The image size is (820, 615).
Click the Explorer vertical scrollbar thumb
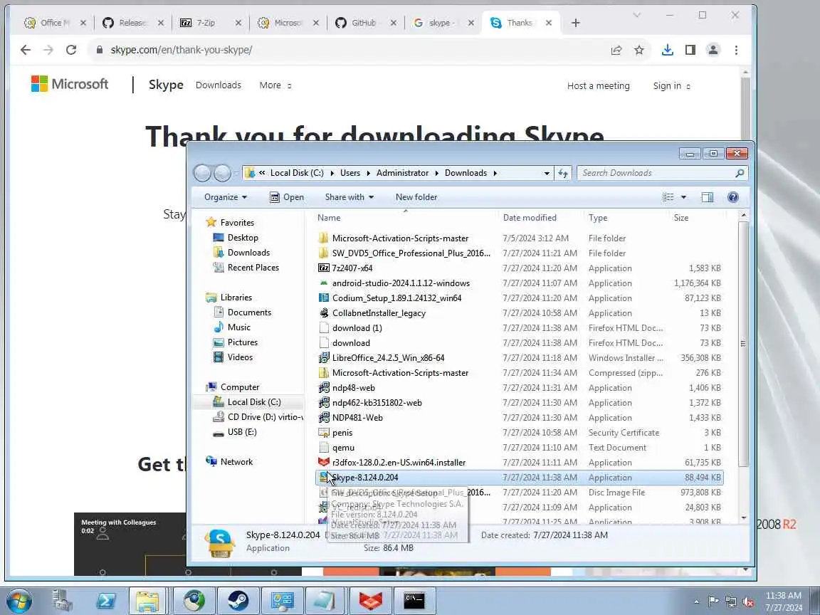point(743,344)
